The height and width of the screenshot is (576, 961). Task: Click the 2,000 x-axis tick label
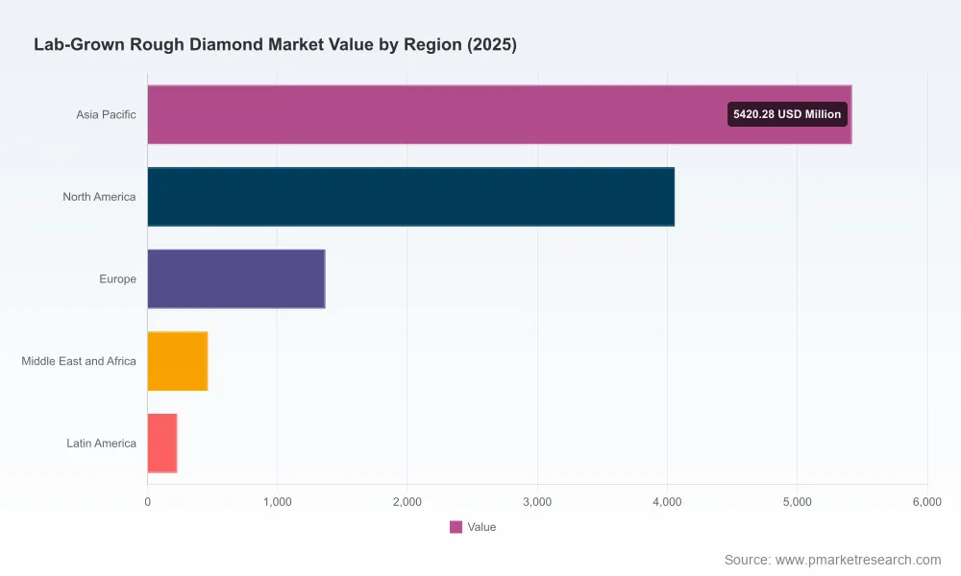(407, 502)
